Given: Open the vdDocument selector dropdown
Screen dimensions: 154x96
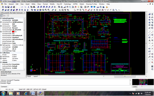Looking at the screenshot, I should coord(24,13).
